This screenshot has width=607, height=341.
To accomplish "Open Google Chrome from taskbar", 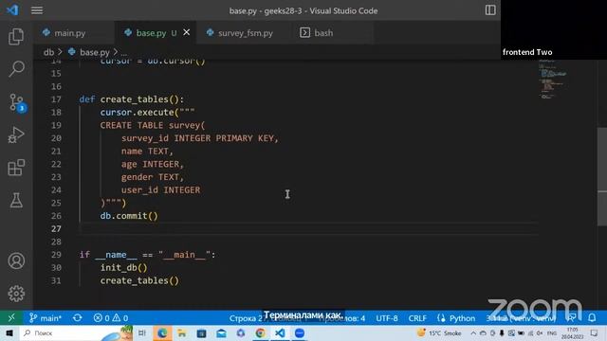I will (260, 332).
